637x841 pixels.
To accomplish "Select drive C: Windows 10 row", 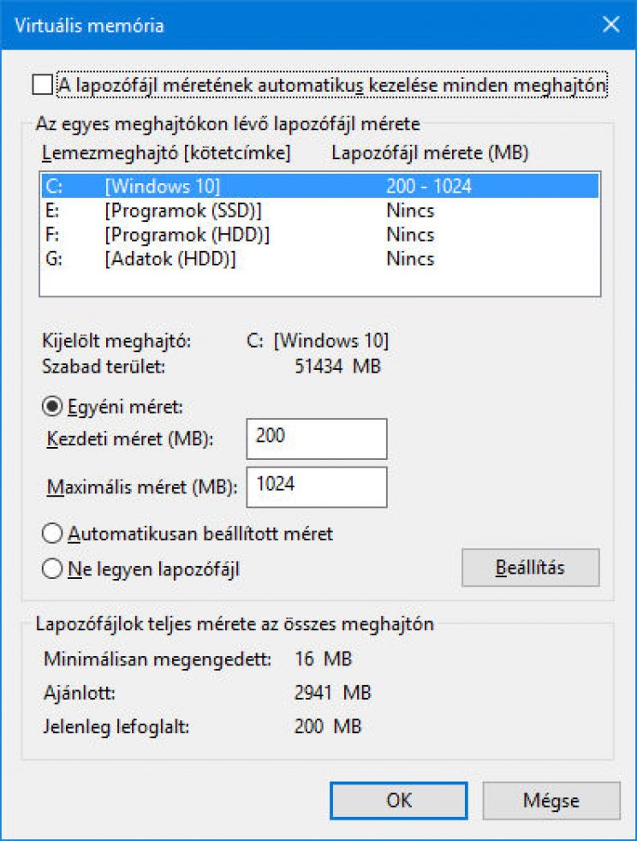I will click(319, 186).
